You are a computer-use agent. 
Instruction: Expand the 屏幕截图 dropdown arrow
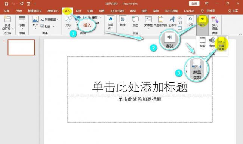pyautogui.click(x=58, y=19)
